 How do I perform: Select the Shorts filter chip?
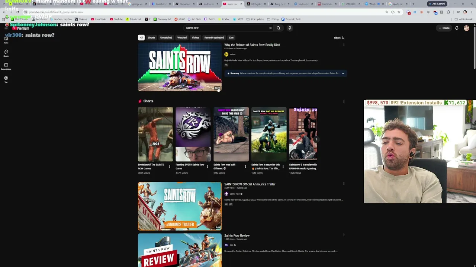point(151,37)
